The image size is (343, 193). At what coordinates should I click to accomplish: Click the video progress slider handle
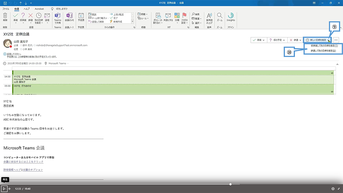click(230, 184)
